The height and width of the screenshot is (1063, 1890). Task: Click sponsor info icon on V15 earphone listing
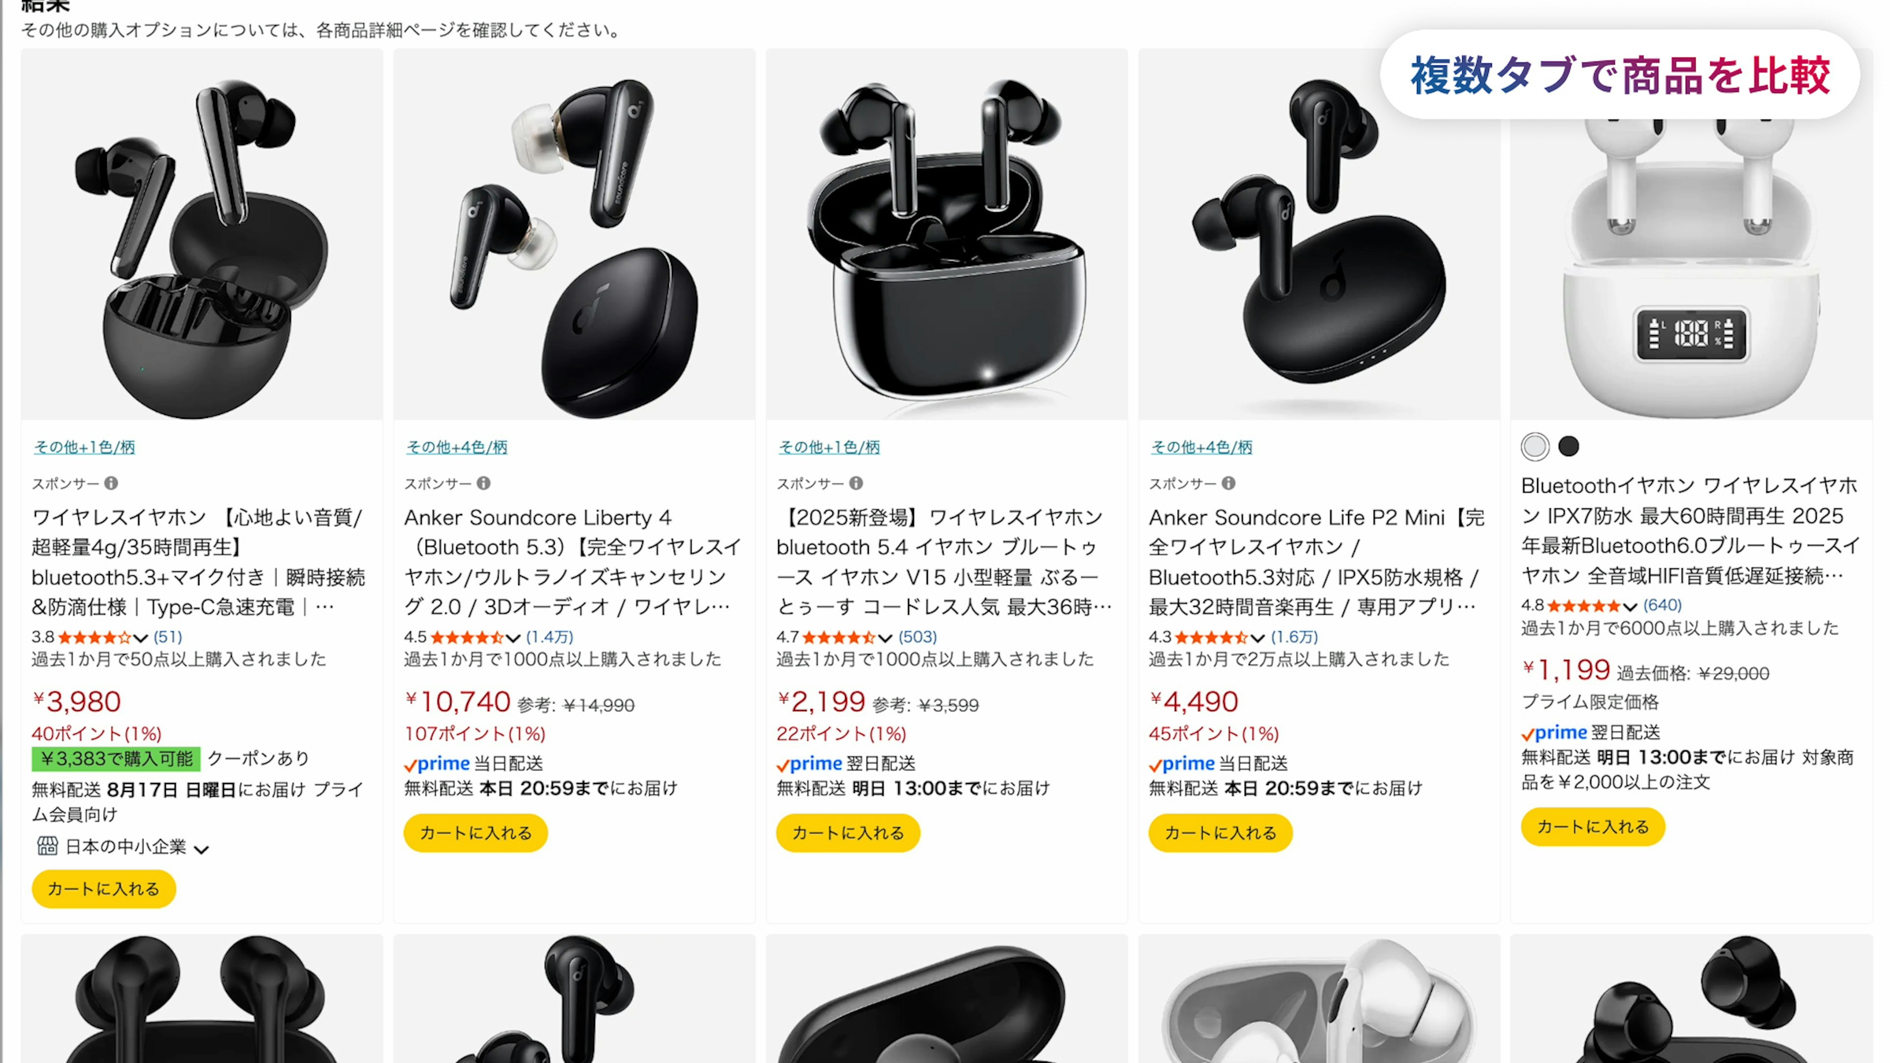tap(856, 483)
